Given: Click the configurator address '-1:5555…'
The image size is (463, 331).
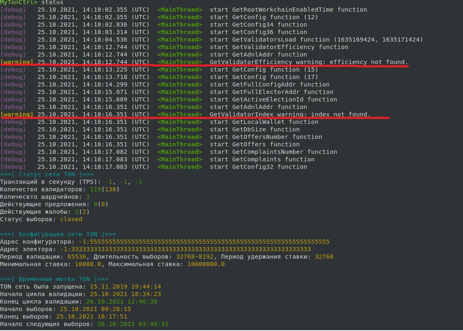Looking at the screenshot, I should [x=204, y=242].
